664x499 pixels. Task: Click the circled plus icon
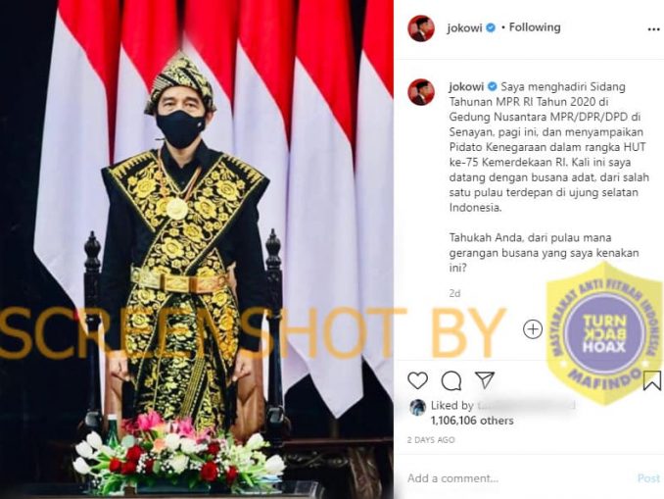click(533, 329)
